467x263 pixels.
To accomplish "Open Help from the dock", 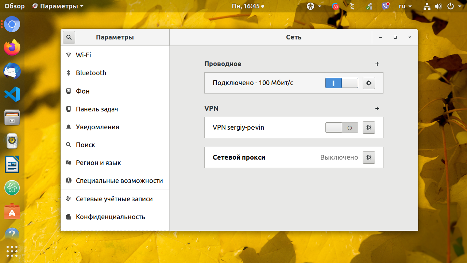I will (12, 234).
